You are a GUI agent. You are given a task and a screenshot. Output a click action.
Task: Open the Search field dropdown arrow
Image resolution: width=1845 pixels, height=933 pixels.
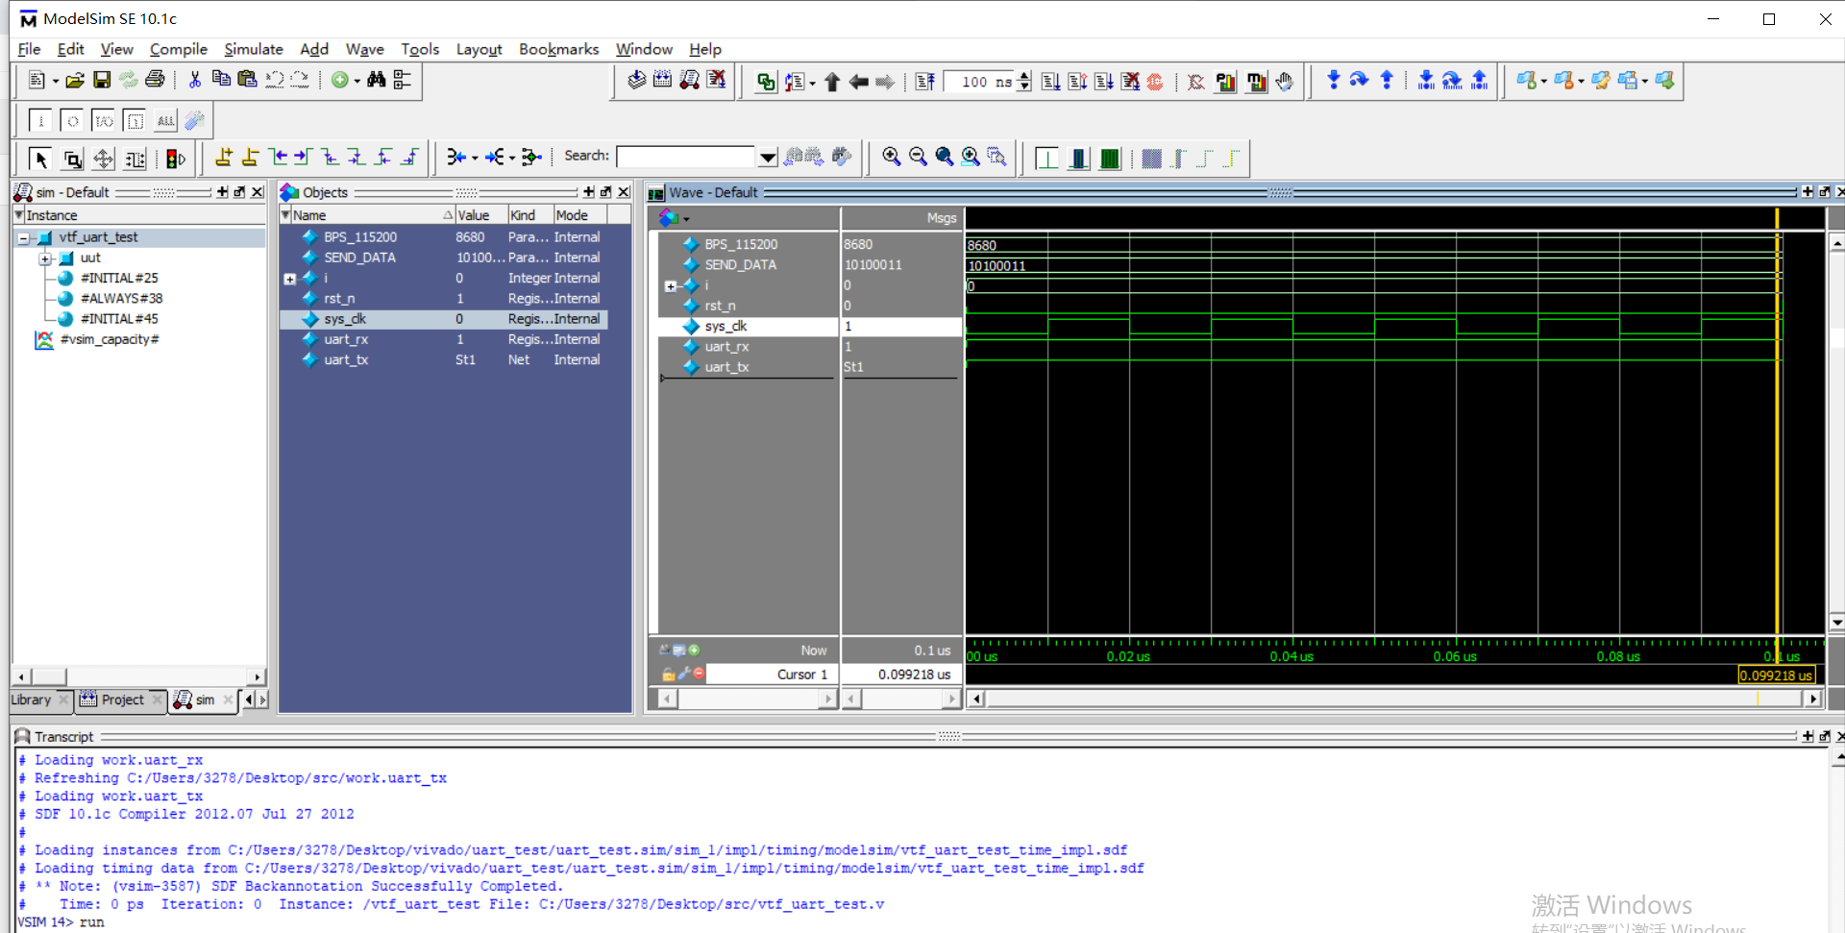[768, 158]
